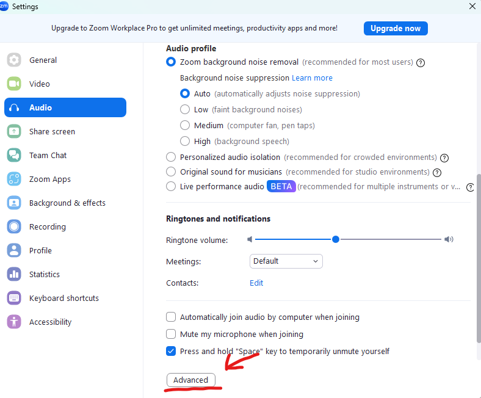Click the help icon beside Personalized audio isolation
The height and width of the screenshot is (398, 481).
(444, 157)
